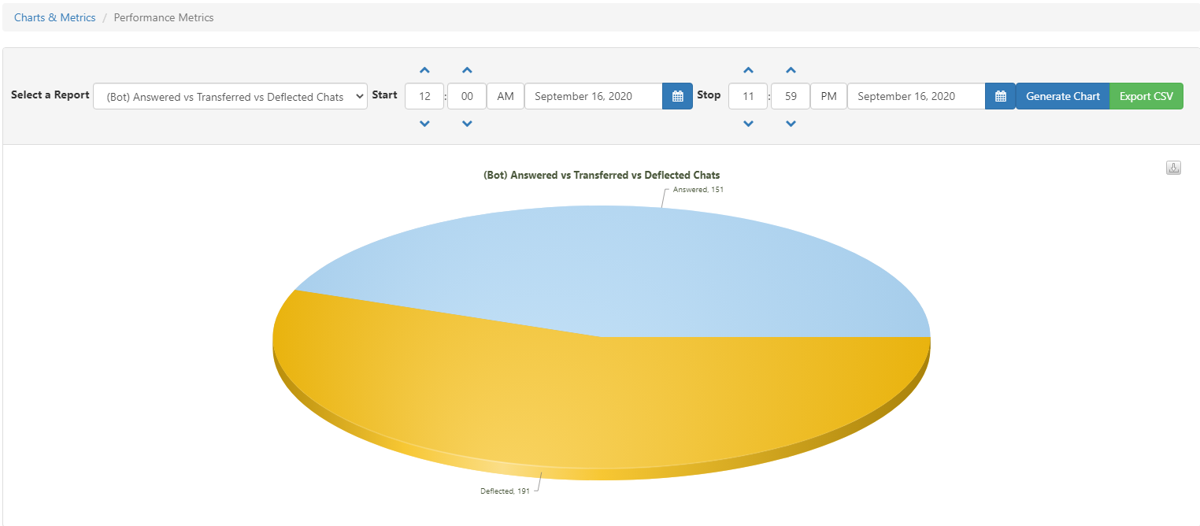This screenshot has width=1200, height=526.
Task: Open the Stop date calendar picker
Action: point(1000,96)
